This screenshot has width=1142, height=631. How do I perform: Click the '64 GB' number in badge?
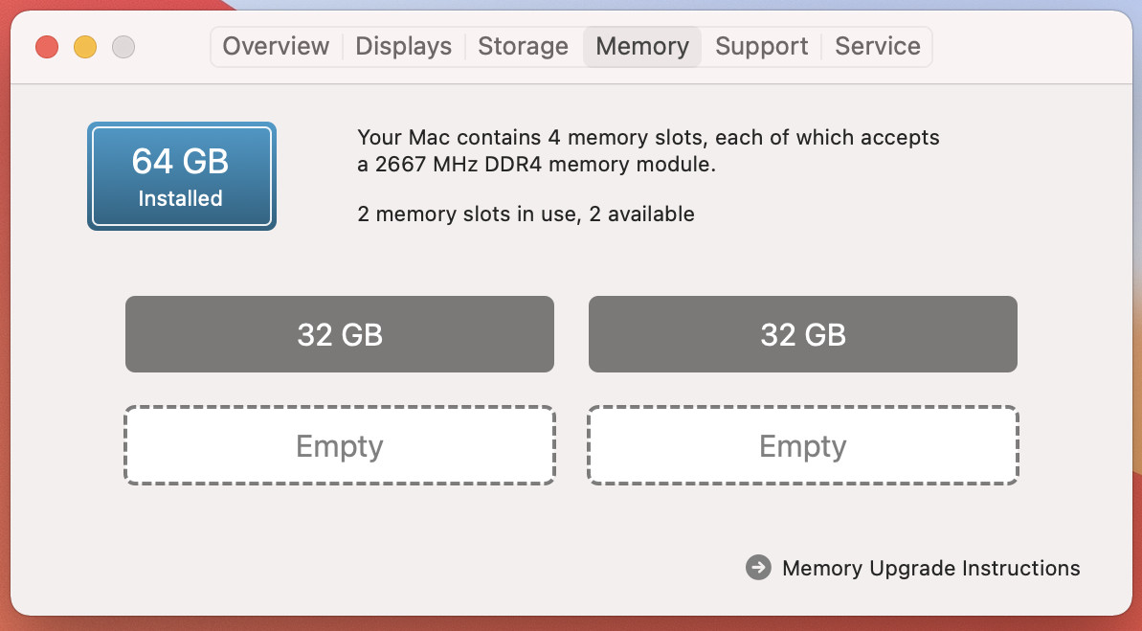(180, 161)
